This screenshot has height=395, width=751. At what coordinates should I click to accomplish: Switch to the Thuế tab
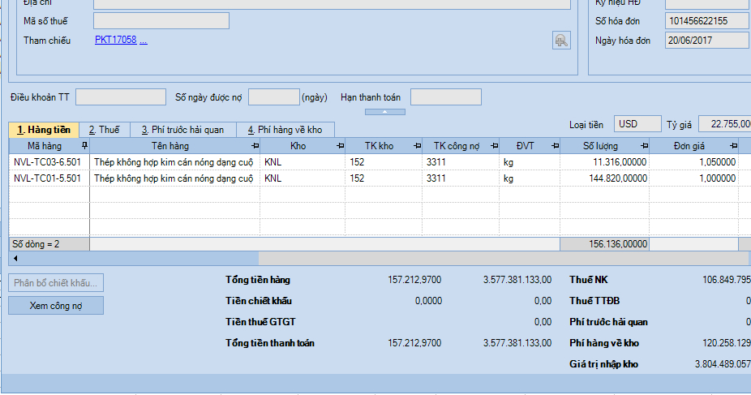click(104, 130)
